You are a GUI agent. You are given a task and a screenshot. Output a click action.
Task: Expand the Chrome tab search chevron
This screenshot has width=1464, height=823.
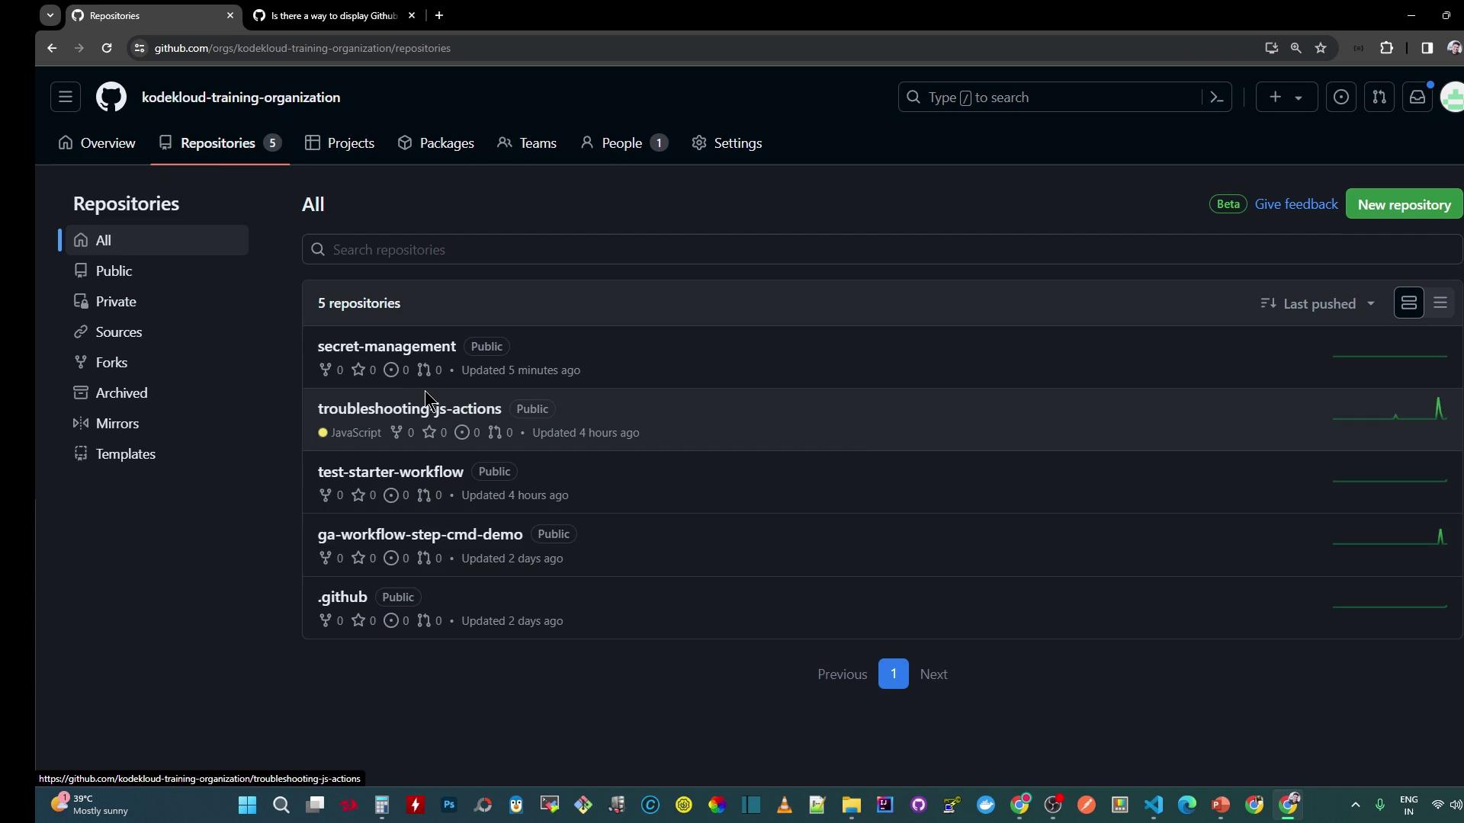pos(50,15)
